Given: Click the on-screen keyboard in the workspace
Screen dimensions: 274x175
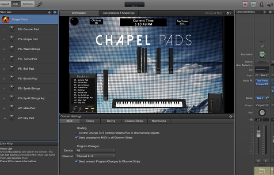Looking at the screenshot, I should coord(149,104).
